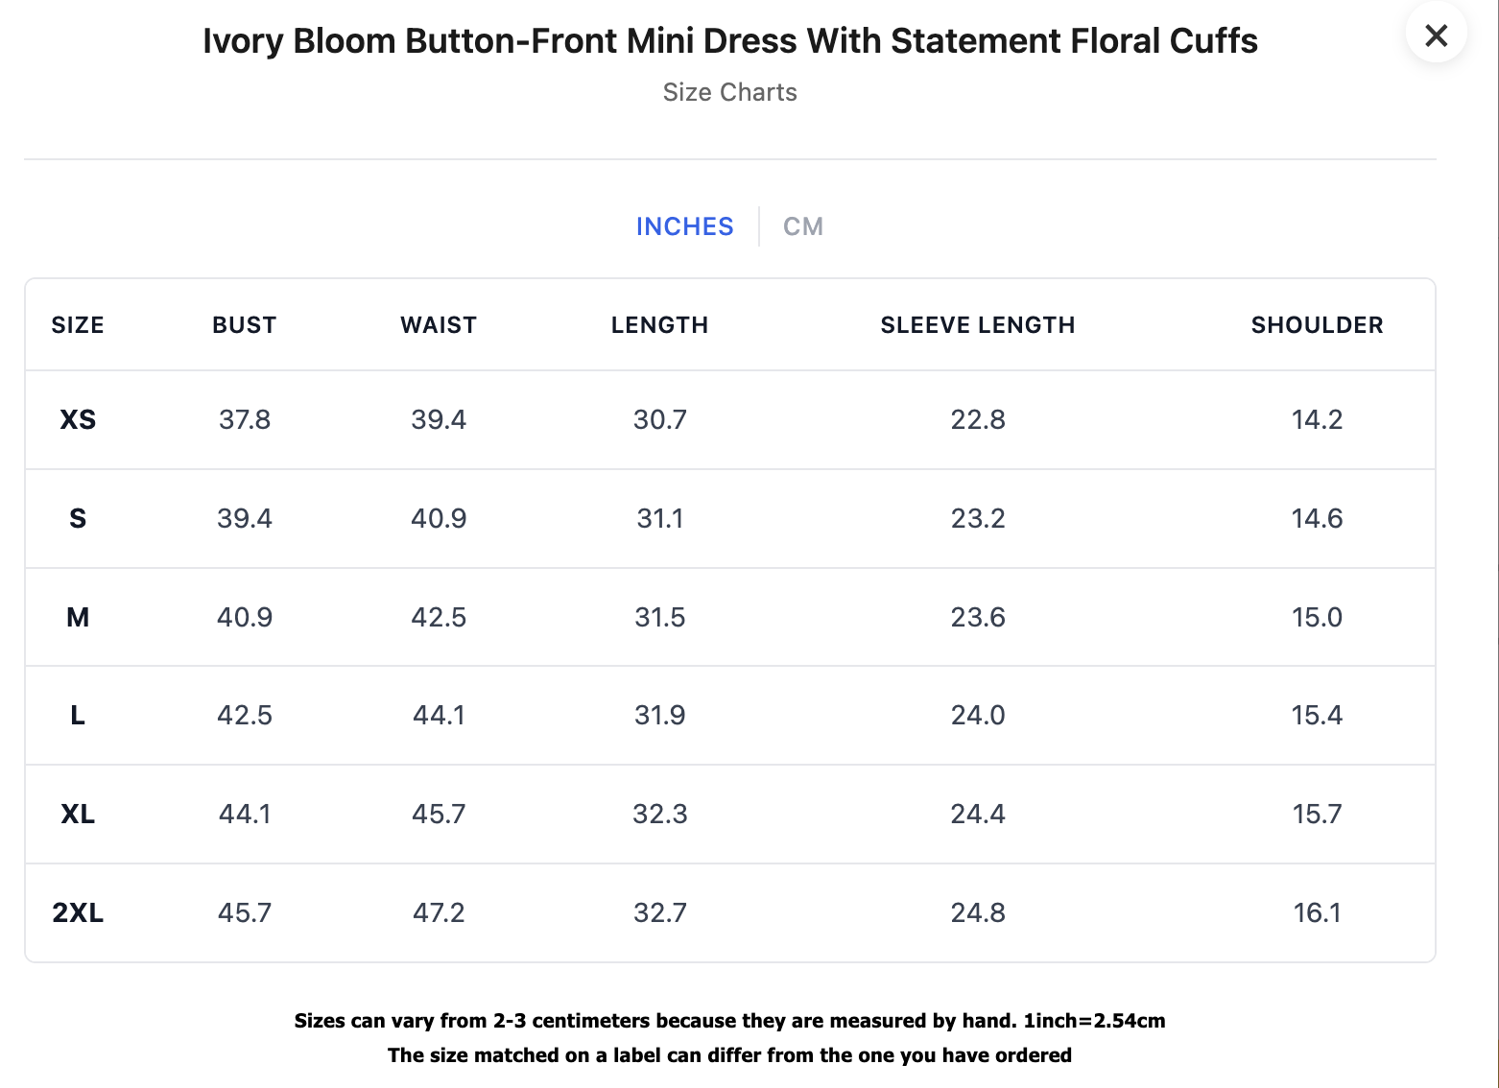Select the INCHES unit tab
Screen dimensions: 1499x1088
pos(685,226)
